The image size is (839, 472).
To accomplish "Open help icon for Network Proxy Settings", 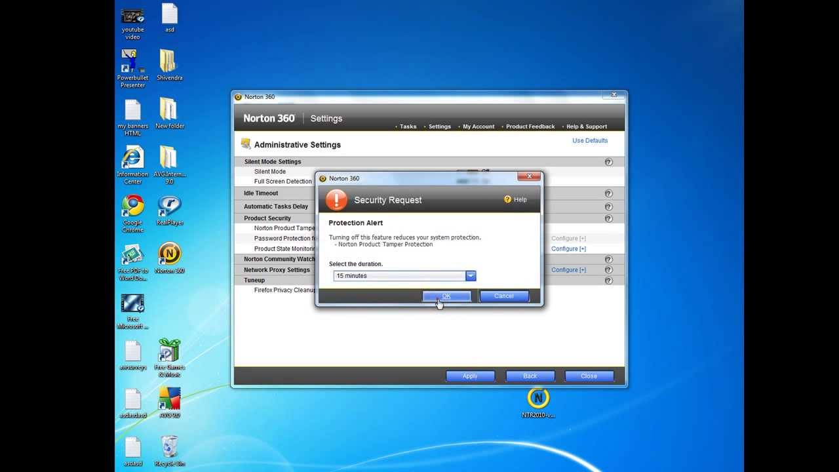I will click(608, 270).
